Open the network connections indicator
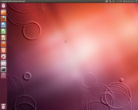Image resolution: width=138 pixels, height=110 pixels. tap(110, 1)
